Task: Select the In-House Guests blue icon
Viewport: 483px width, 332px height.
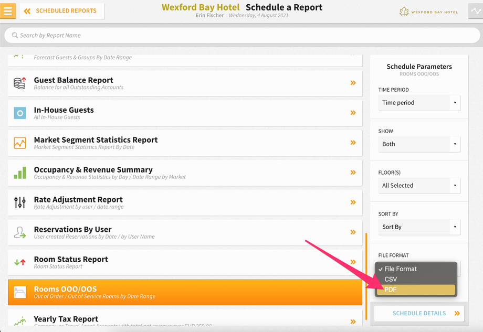Action: click(20, 113)
